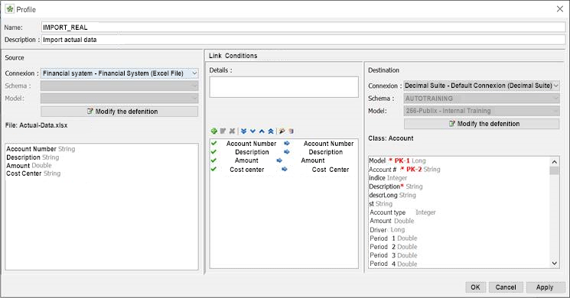Screen dimensions: 570x298
Task: Click the destination list scroll down arrow
Action: (555, 264)
